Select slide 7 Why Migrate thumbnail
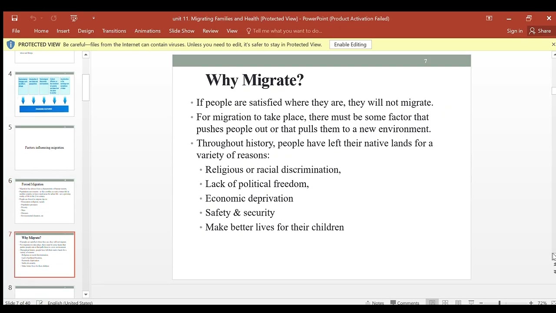The image size is (556, 313). pos(44,255)
